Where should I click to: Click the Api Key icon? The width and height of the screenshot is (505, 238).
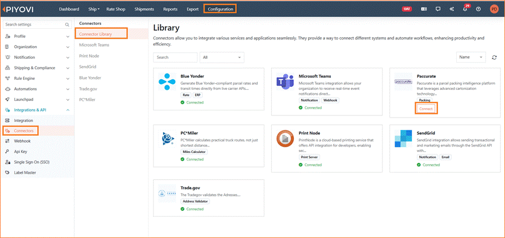pyautogui.click(x=7, y=151)
